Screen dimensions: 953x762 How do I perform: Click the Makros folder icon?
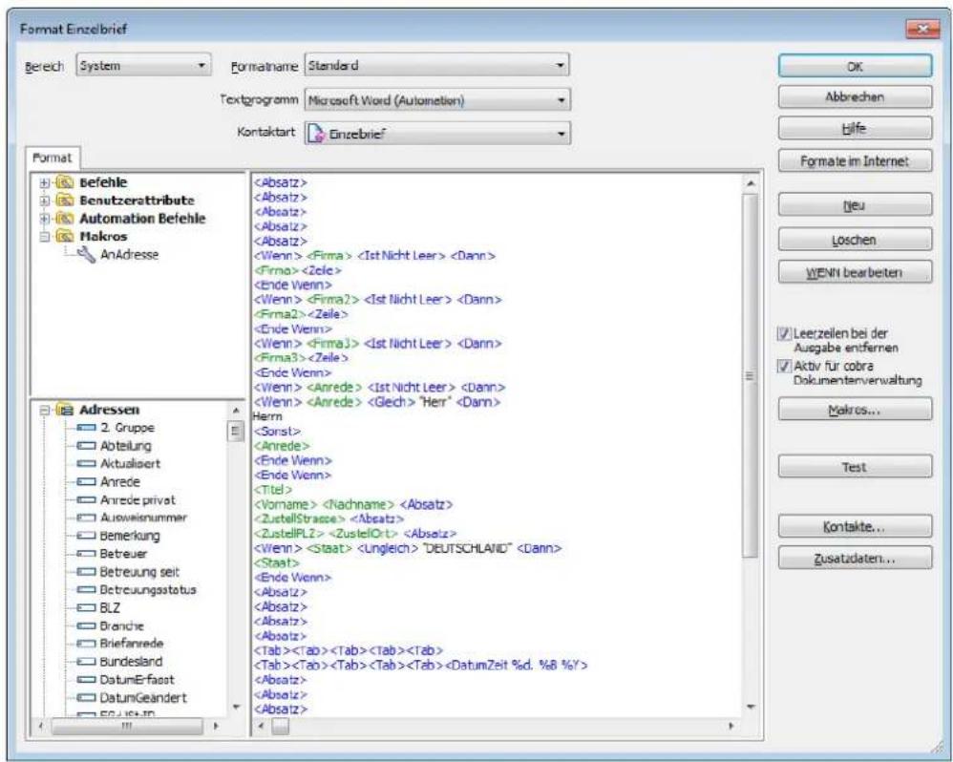point(64,237)
